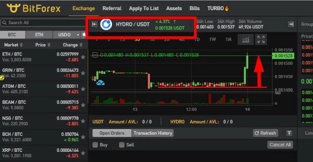Collapse the OHLC legend toggle icon
Image resolution: width=313 pixels, height=162 pixels.
tap(95, 55)
